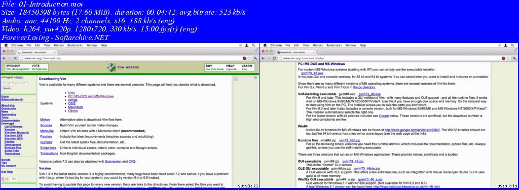Viewport: 519px width, 190px height.
Task: Click red blocker extension icon in left window
Action: pyautogui.click(x=245, y=58)
